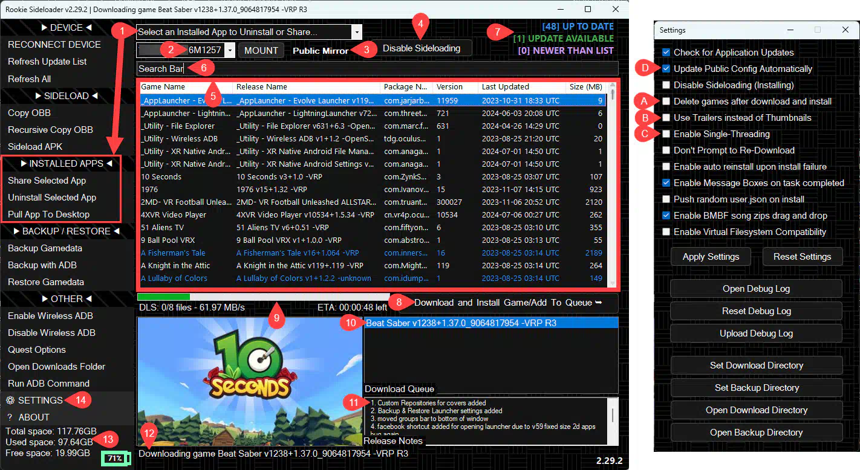The width and height of the screenshot is (860, 470).
Task: Click the green battery percentage indicator
Action: point(115,459)
